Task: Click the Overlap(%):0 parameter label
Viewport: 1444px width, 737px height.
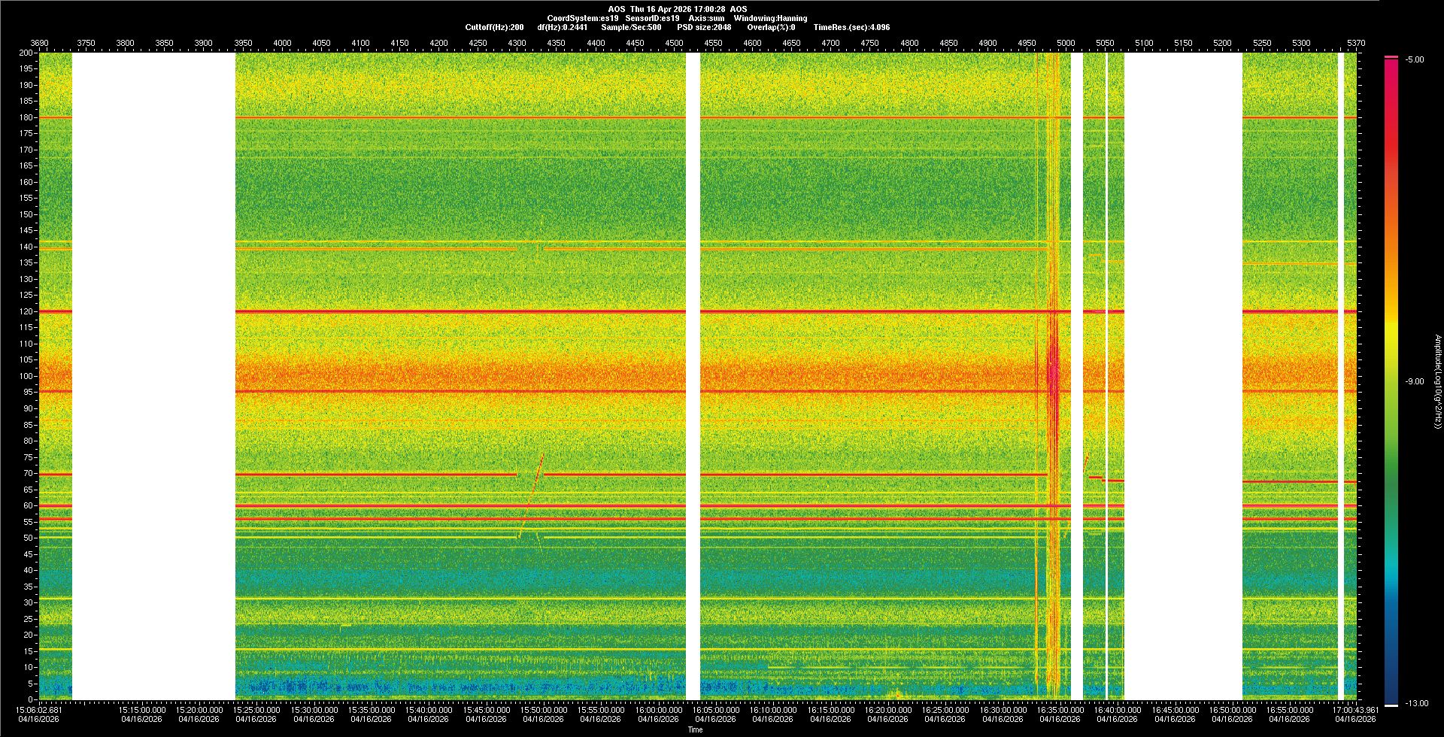Action: (x=771, y=27)
